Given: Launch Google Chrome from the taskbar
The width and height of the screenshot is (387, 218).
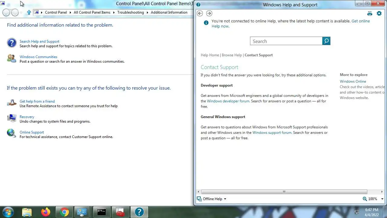Looking at the screenshot, I should (x=64, y=212).
